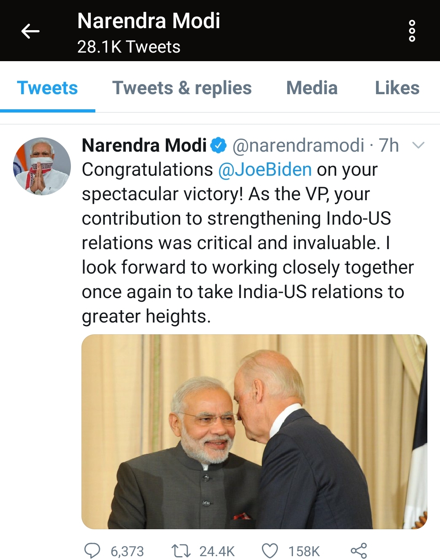Tap the @narendramodi handle
Screen dimensions: 440x559
pyautogui.click(x=298, y=146)
